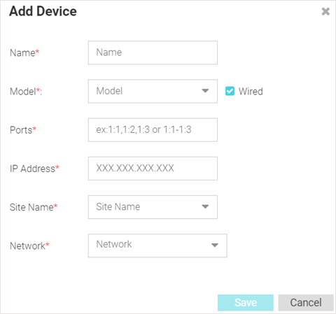Image resolution: width=336 pixels, height=314 pixels.
Task: Open the Model combo box
Action: pyautogui.click(x=153, y=91)
